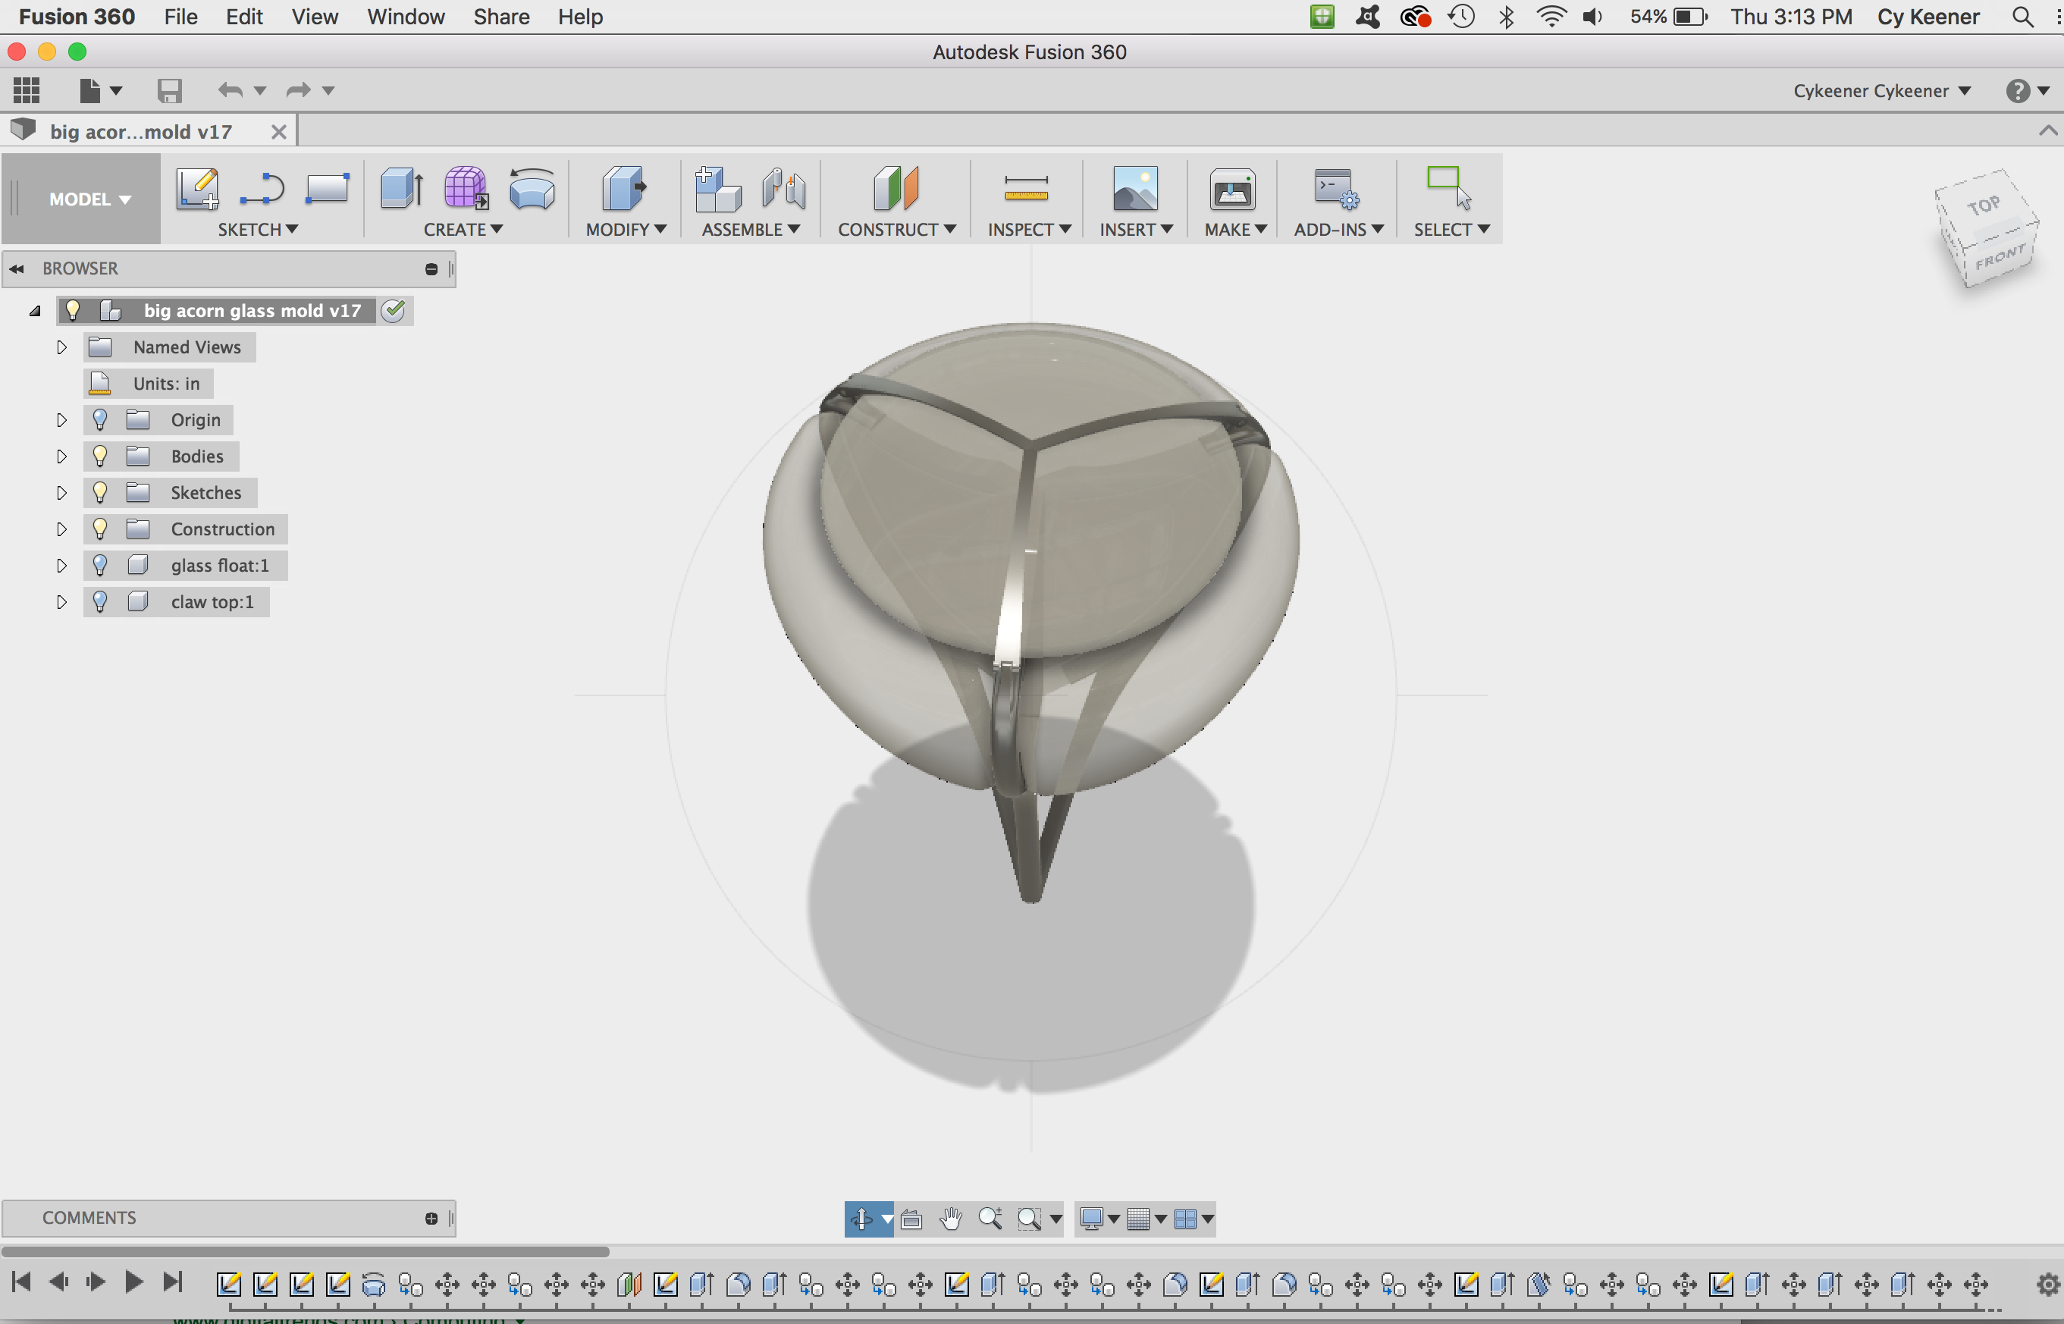Select the Create tool dropdown

pyautogui.click(x=462, y=229)
